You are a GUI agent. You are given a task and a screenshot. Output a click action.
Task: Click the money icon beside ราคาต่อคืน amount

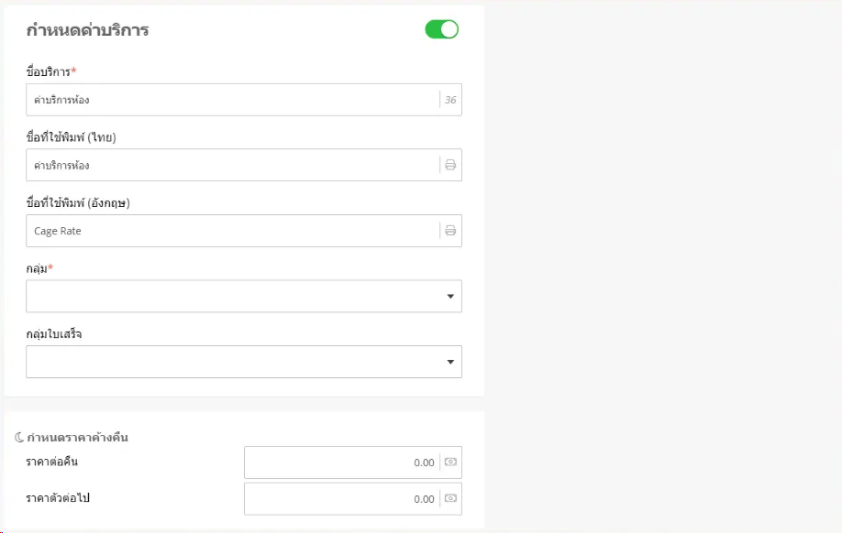[x=450, y=462]
